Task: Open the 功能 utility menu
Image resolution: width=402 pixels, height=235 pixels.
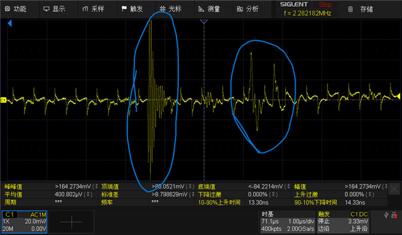Action: tap(16, 9)
